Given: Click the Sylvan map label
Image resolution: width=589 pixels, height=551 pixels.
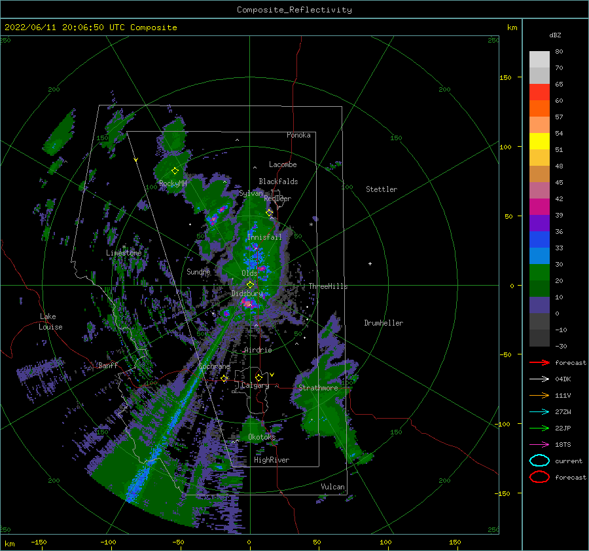Looking at the screenshot, I should [x=251, y=193].
